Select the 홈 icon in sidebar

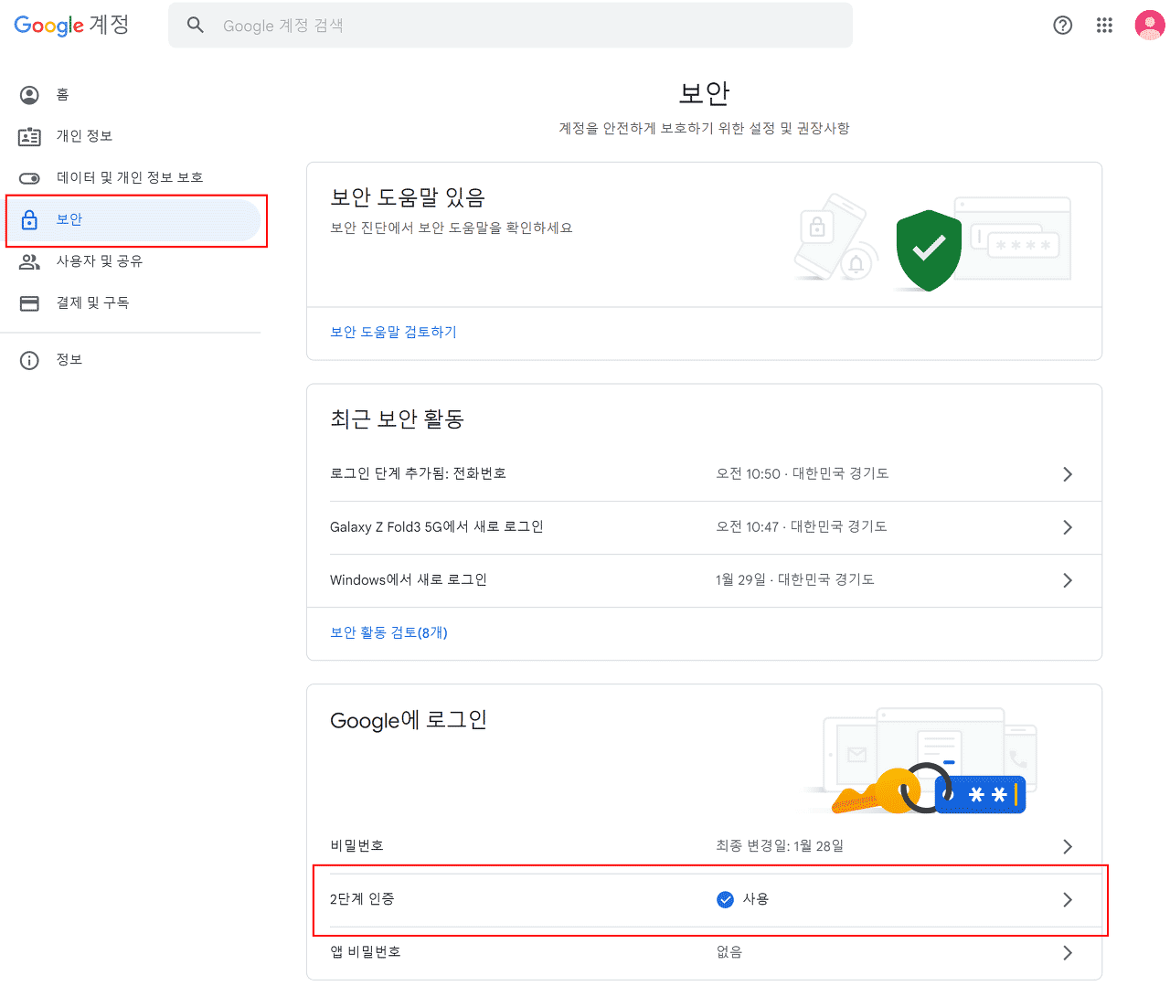30,95
